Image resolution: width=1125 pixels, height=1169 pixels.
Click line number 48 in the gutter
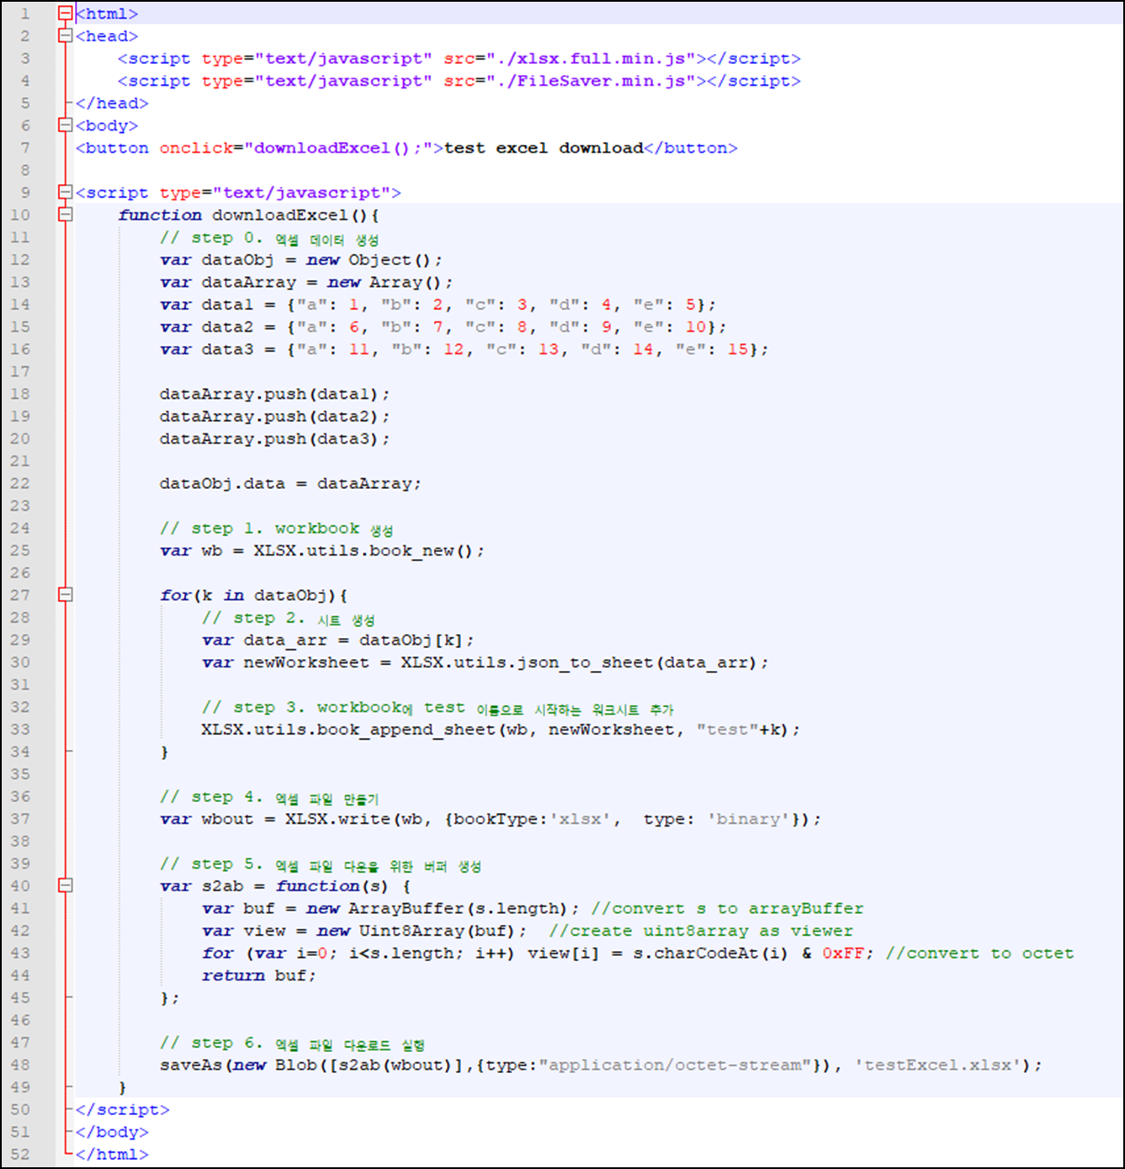pyautogui.click(x=20, y=1065)
